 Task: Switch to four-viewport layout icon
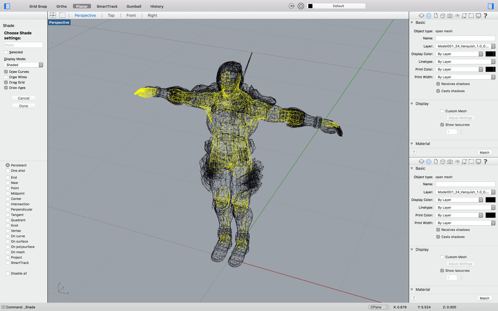tap(53, 15)
